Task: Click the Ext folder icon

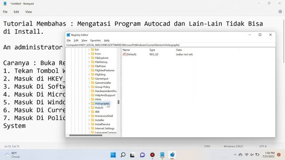Action: click(93, 49)
